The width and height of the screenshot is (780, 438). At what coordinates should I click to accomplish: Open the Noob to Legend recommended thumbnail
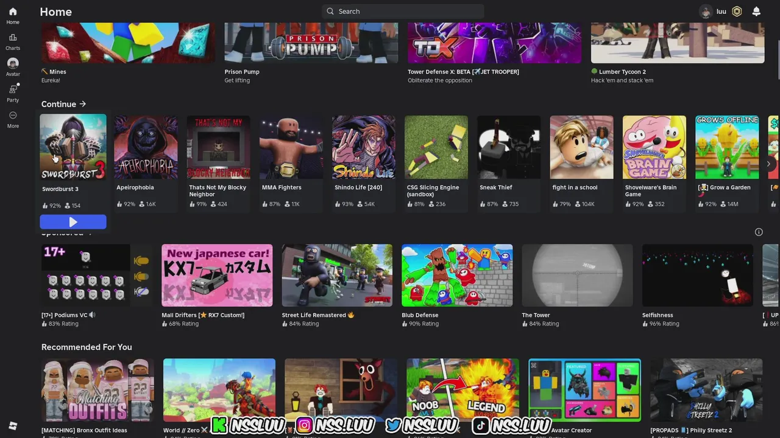pyautogui.click(x=463, y=390)
